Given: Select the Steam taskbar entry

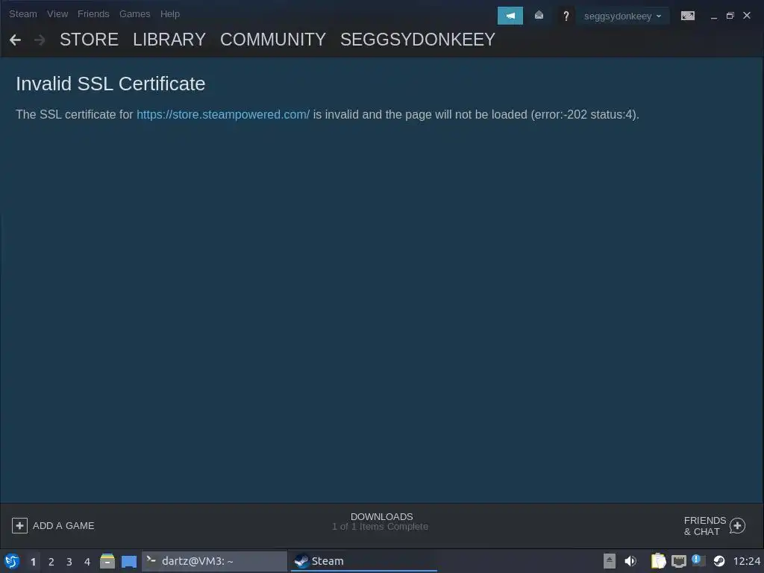Looking at the screenshot, I should [x=363, y=561].
